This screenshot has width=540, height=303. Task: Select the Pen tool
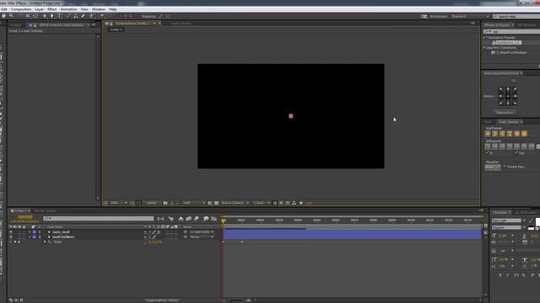[x=52, y=16]
